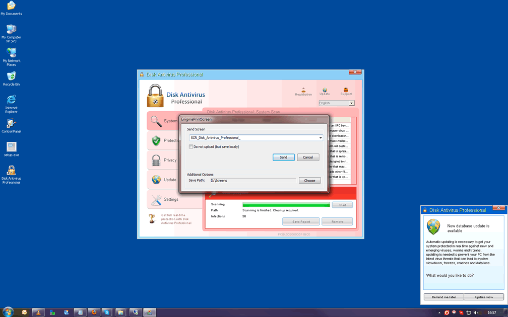508x317 pixels.
Task: Click the Privacy padlock icon
Action: tap(156, 161)
